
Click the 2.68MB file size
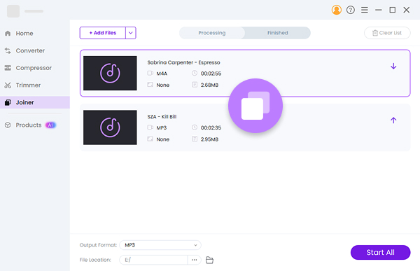pyautogui.click(x=209, y=85)
